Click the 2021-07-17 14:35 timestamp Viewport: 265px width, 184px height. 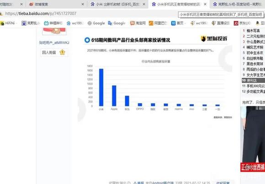pyautogui.click(x=197, y=183)
